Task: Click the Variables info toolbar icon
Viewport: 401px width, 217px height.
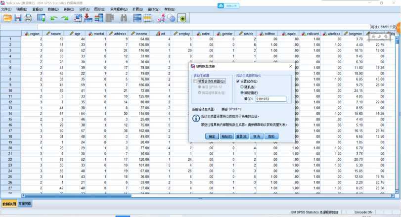Action: click(99, 18)
